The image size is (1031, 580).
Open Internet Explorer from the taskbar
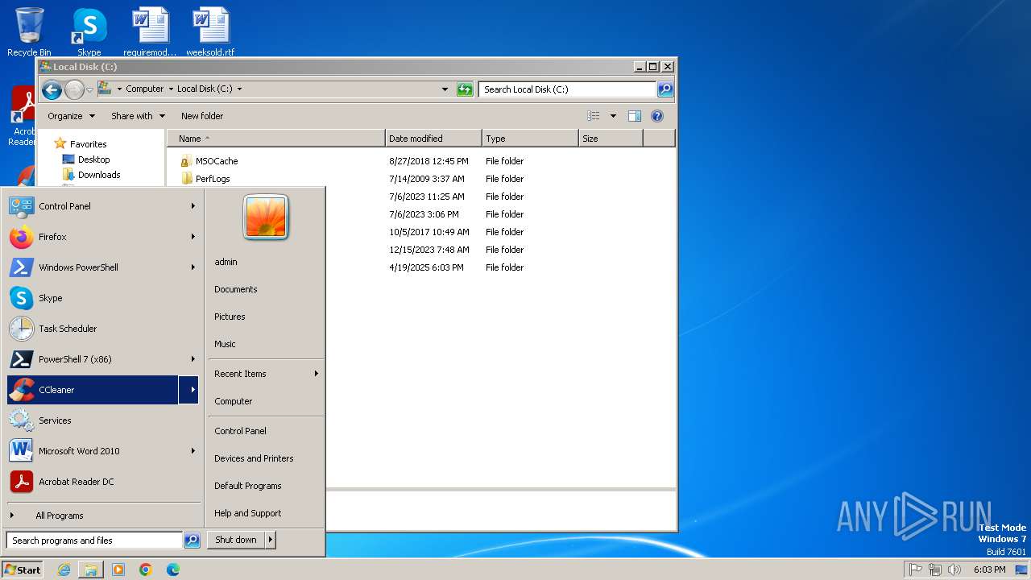[x=64, y=570]
